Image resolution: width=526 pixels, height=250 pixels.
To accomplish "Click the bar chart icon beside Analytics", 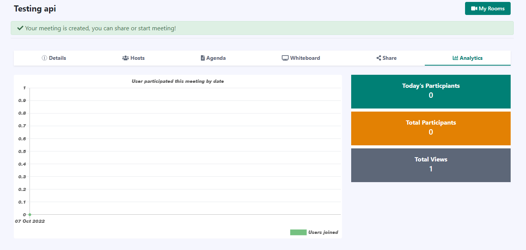I will (455, 58).
